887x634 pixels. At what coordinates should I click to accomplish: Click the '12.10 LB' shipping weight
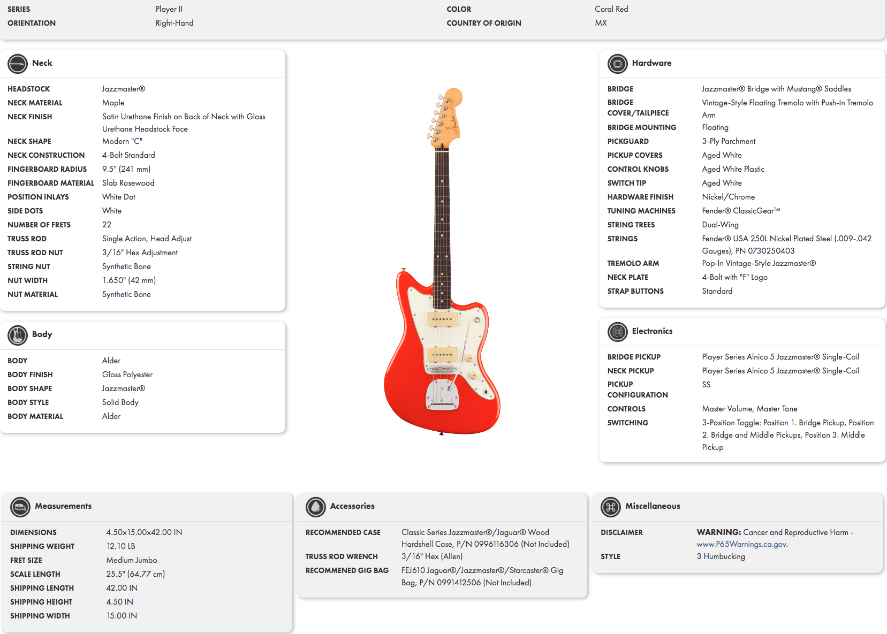[121, 546]
